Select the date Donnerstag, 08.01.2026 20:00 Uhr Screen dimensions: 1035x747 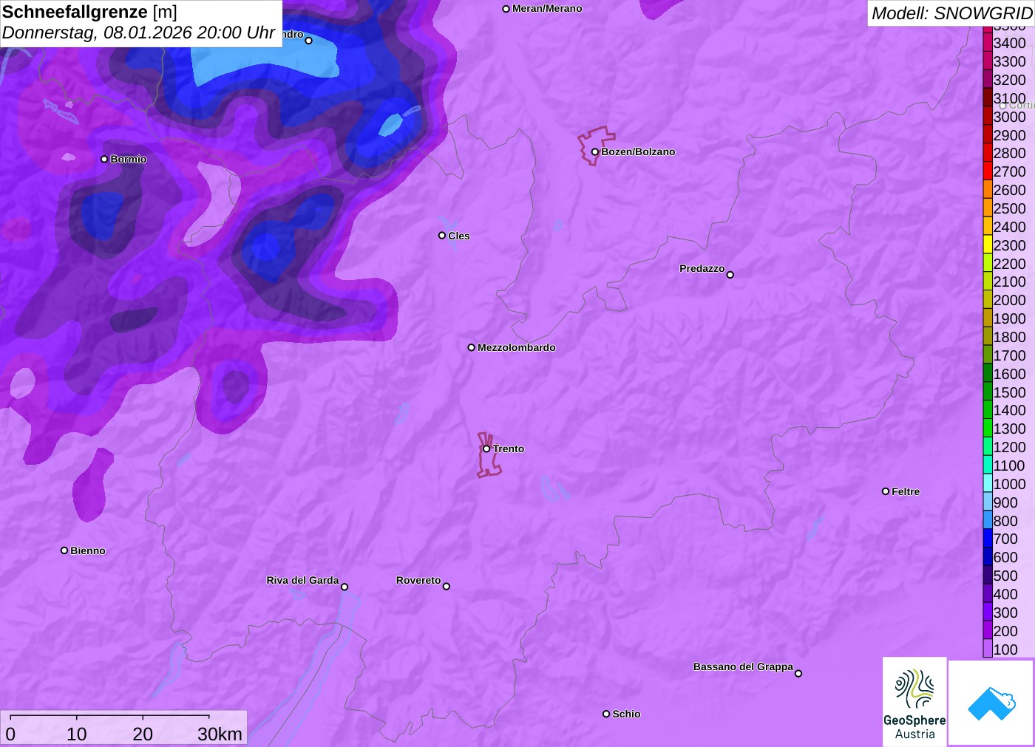(x=138, y=33)
